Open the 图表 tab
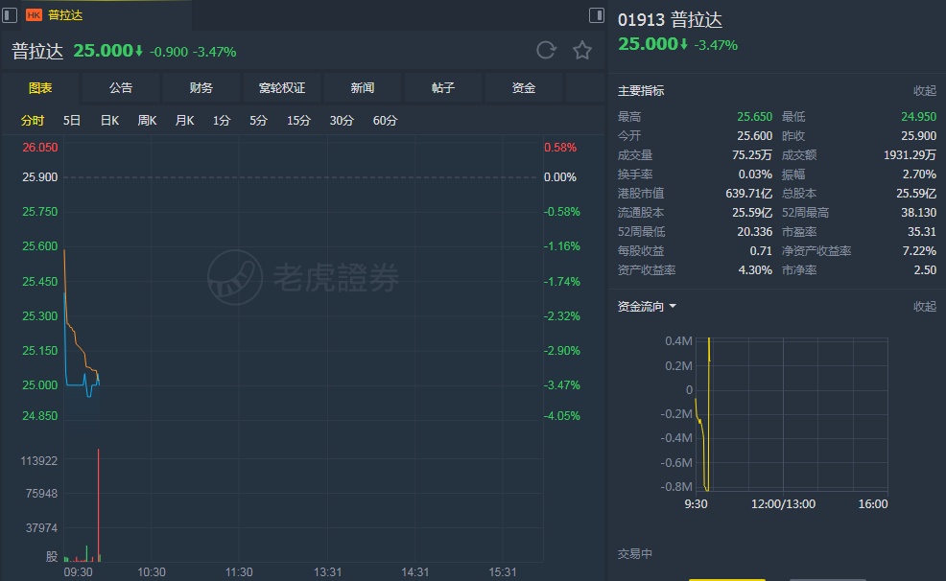946x581 pixels. tap(40, 88)
